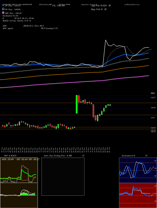This screenshot has width=157, height=208.
Task: Click the '200 Day = 126.28' legend text
Action: coord(13,13)
